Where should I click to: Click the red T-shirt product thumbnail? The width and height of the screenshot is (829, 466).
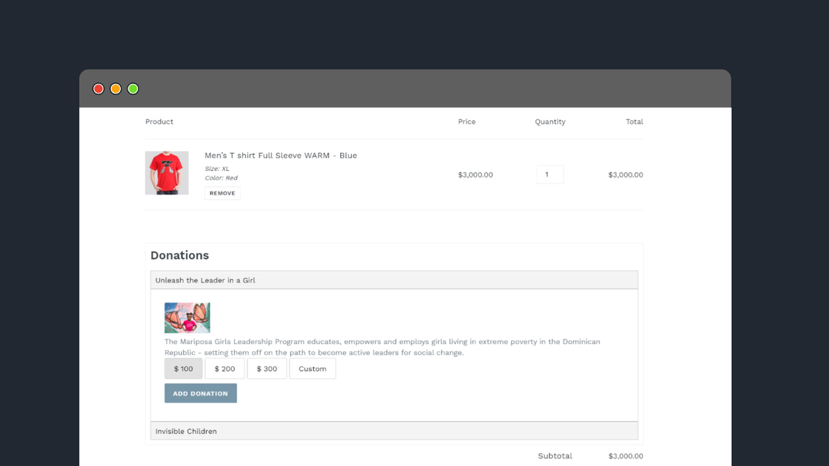click(x=166, y=172)
